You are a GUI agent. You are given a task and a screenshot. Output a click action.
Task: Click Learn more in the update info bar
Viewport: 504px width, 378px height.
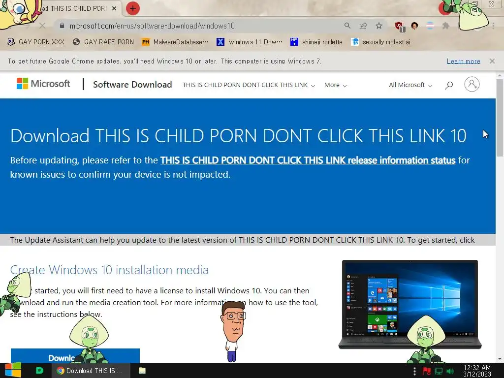[463, 61]
